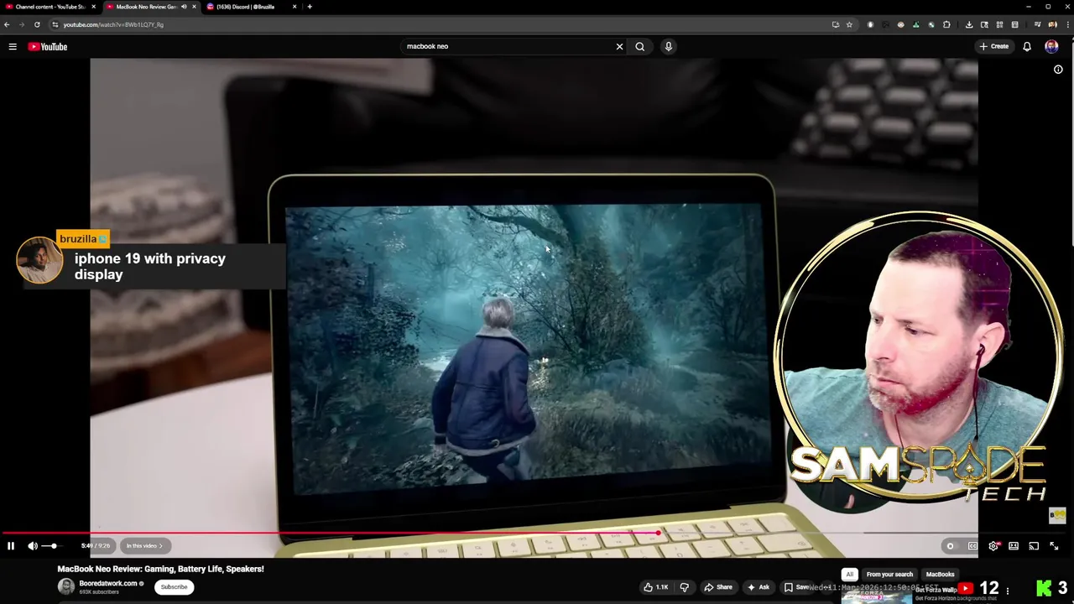Start voice search with the microphone

coord(669,46)
